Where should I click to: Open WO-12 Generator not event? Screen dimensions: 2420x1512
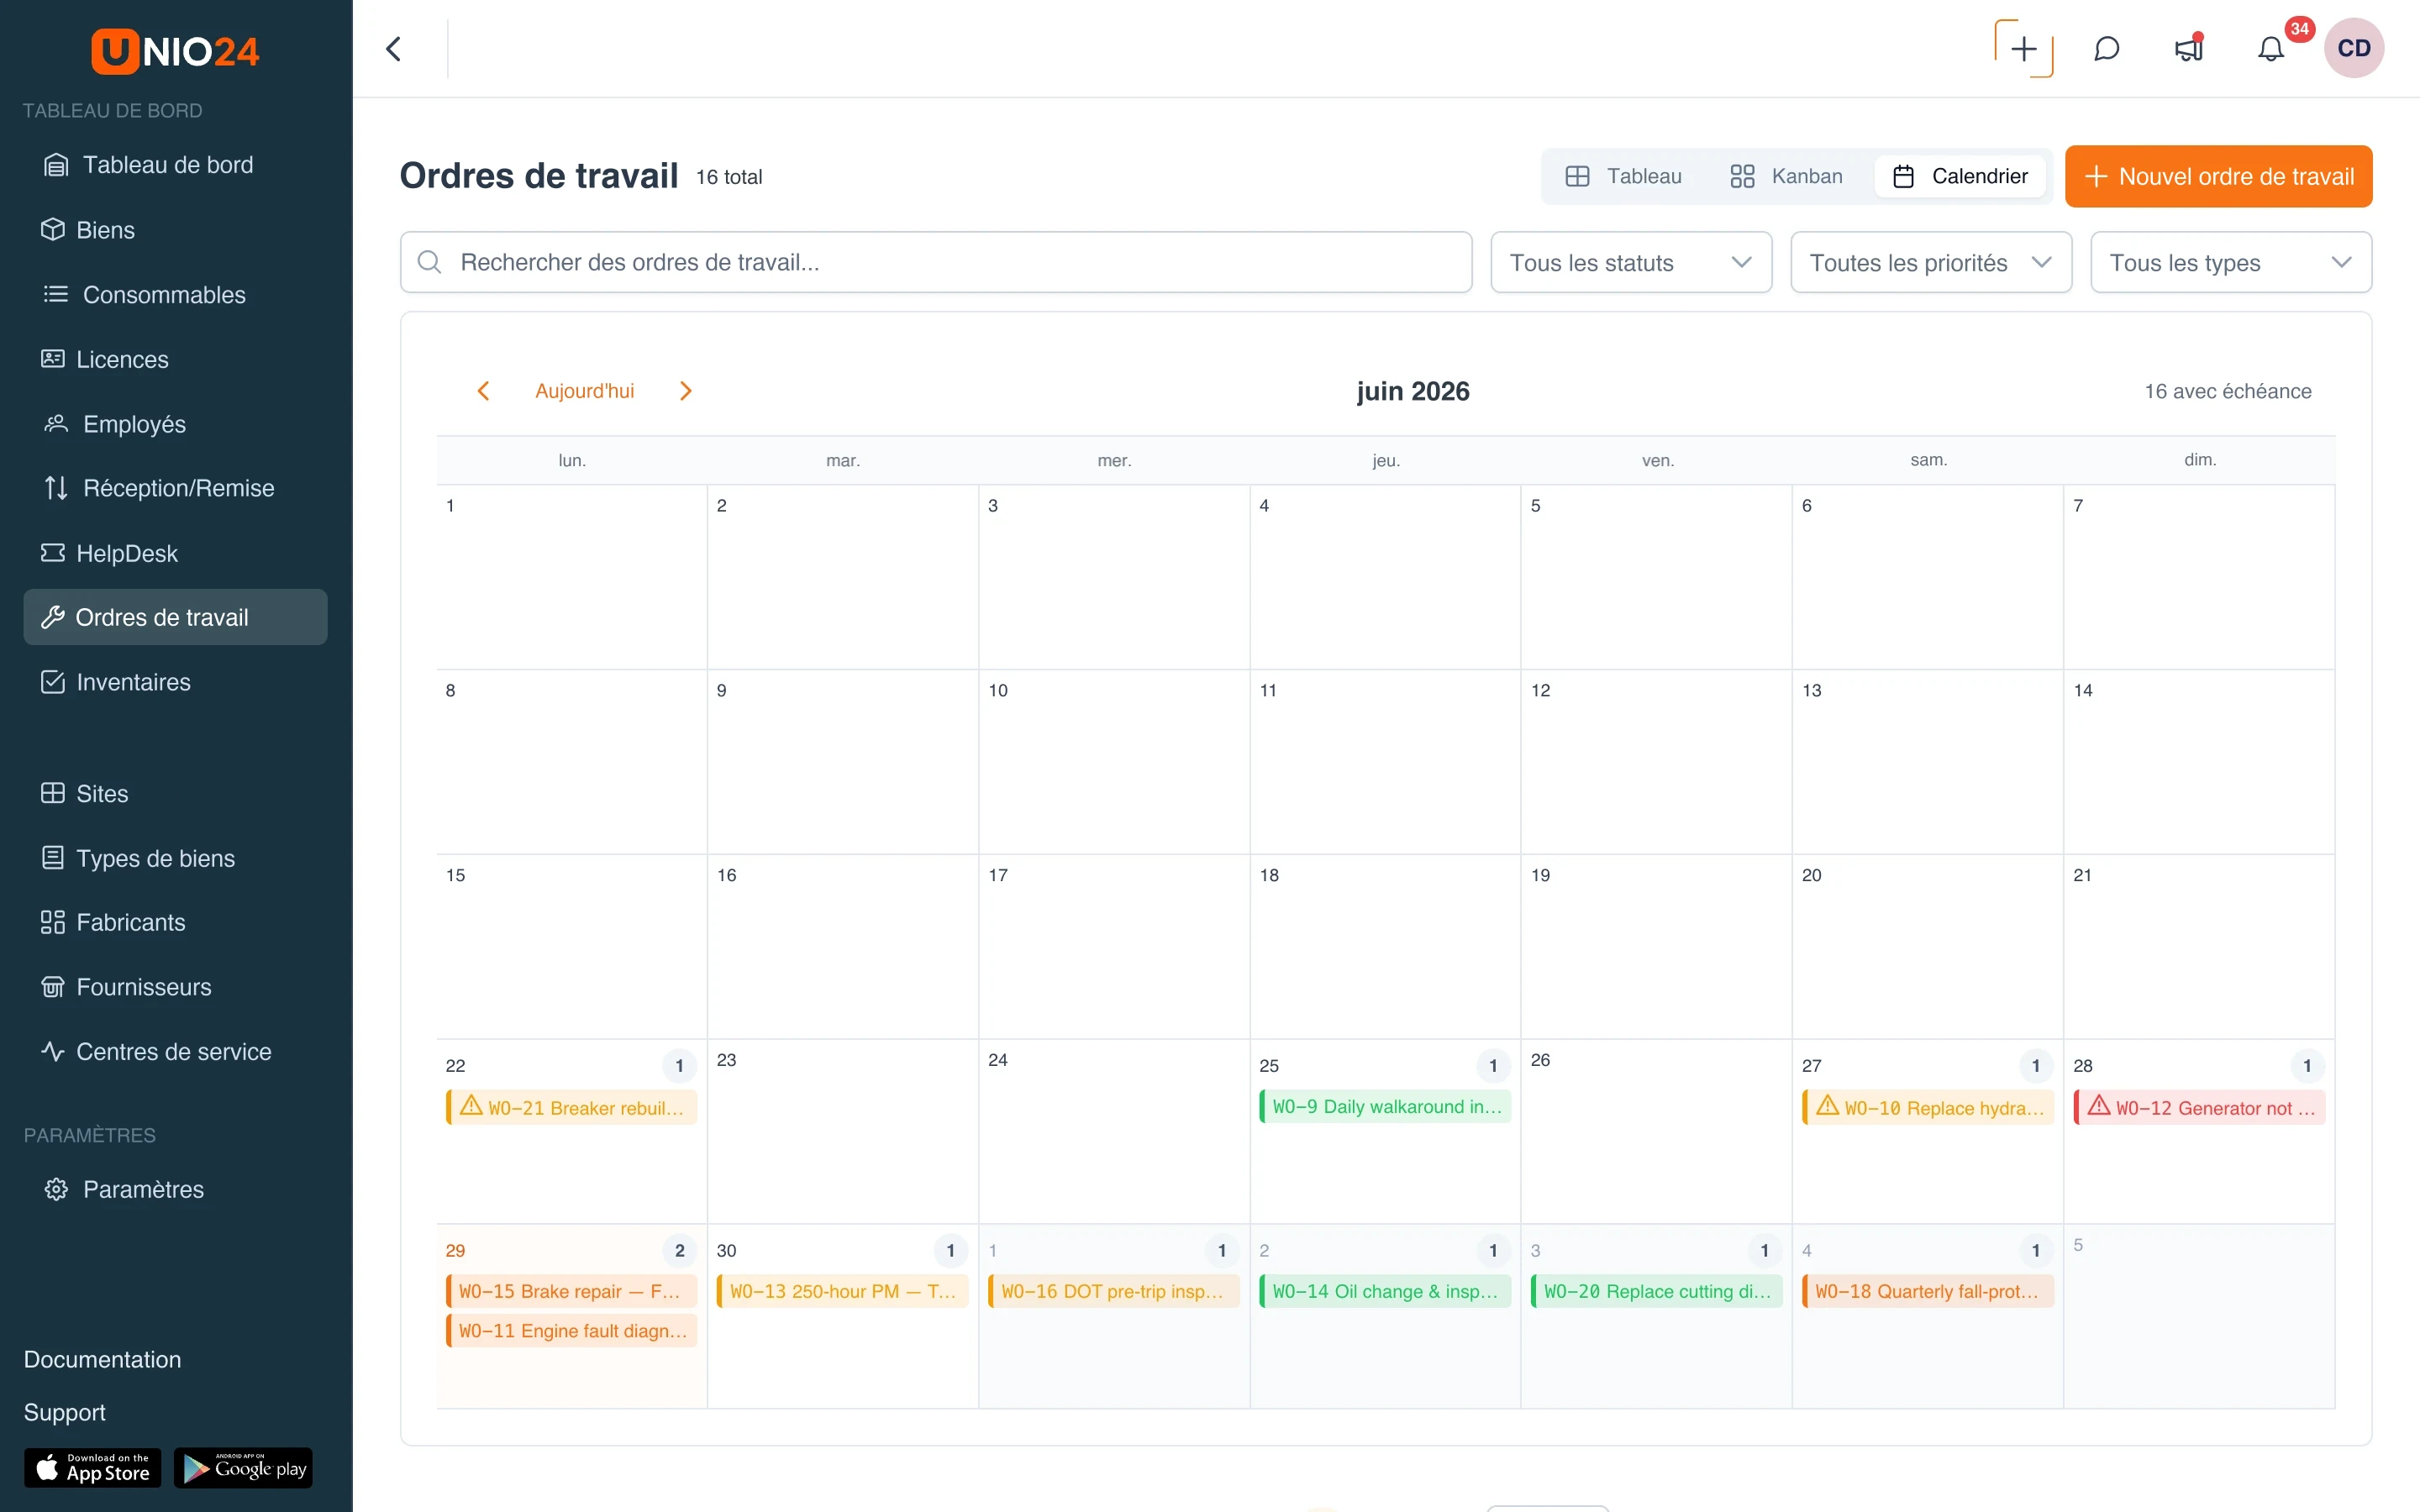(x=2199, y=1107)
